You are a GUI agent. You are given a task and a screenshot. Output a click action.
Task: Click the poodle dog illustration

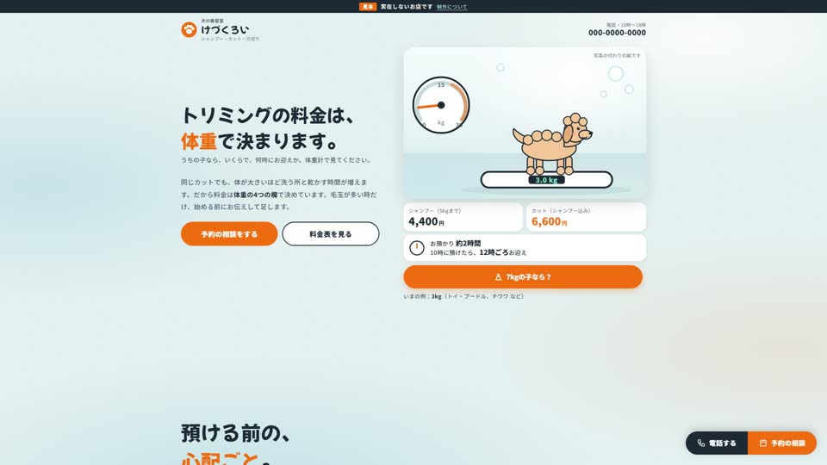tap(552, 144)
